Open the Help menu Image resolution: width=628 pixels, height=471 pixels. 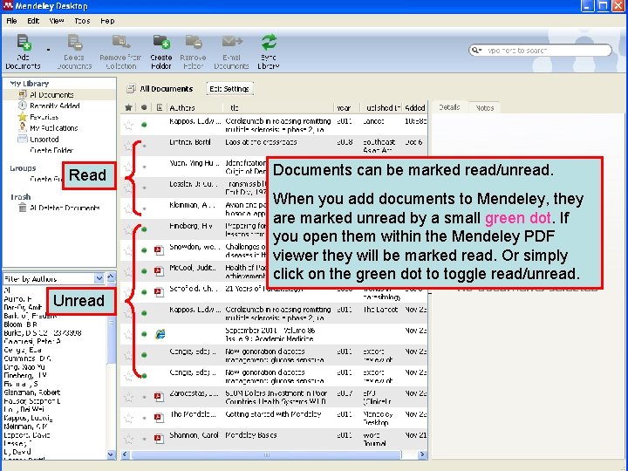click(x=107, y=21)
